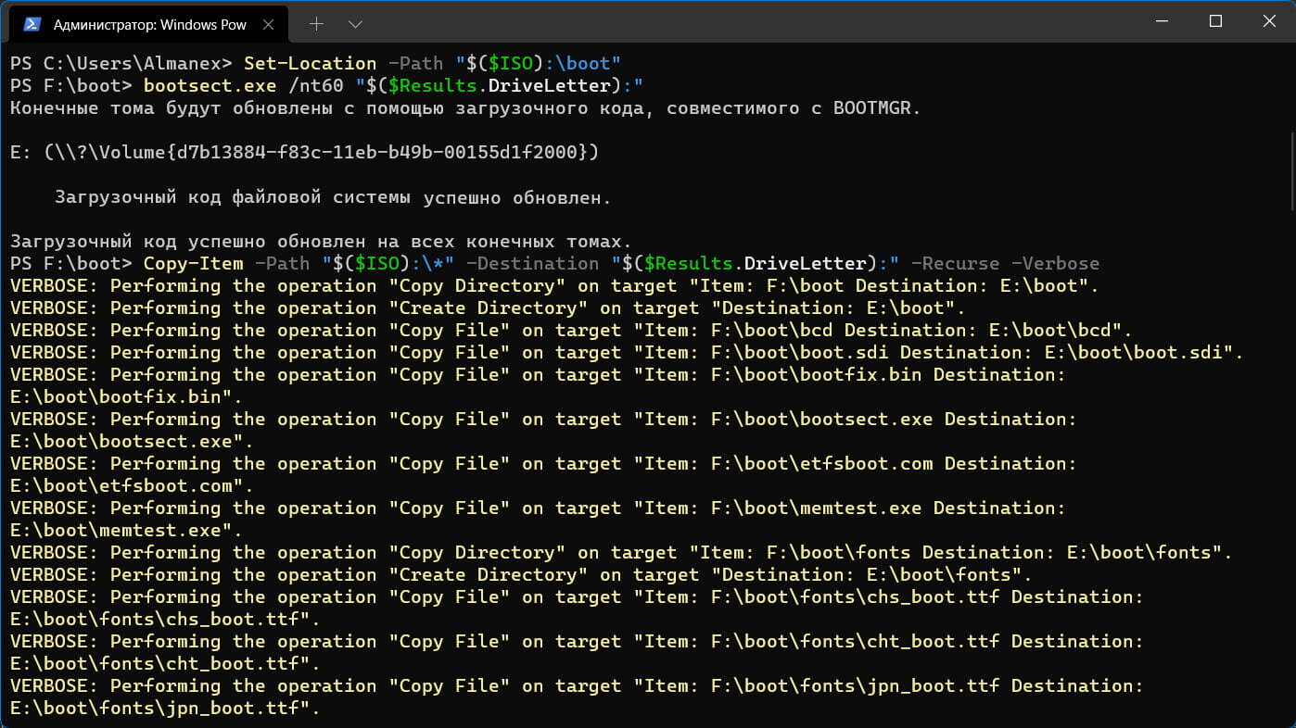Click the Set-Location command text

coord(310,63)
